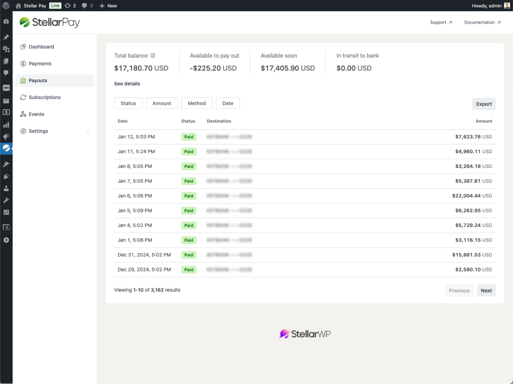Open the Plugins icon in admin sidebar

6,177
